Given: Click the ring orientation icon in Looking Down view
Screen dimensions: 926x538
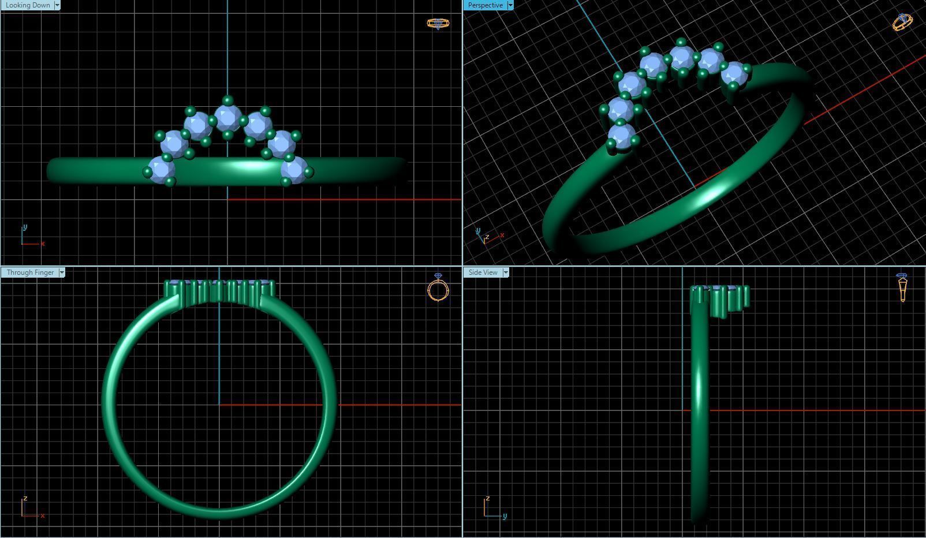Looking at the screenshot, I should (438, 23).
